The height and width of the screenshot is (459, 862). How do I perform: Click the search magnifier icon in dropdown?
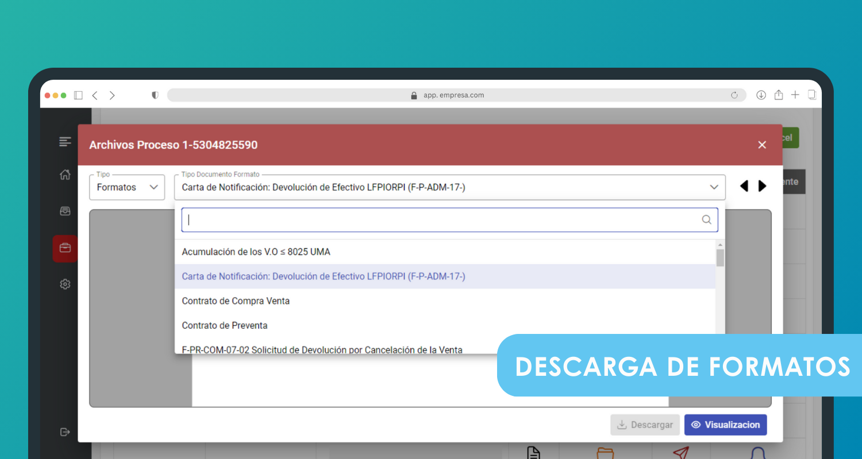point(706,220)
